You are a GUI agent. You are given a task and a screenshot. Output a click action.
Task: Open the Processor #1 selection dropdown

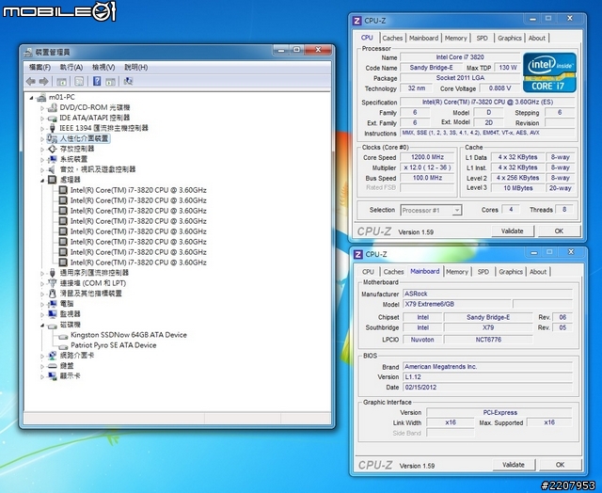[456, 210]
